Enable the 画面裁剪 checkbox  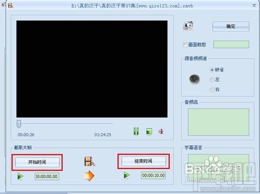[x=185, y=45]
